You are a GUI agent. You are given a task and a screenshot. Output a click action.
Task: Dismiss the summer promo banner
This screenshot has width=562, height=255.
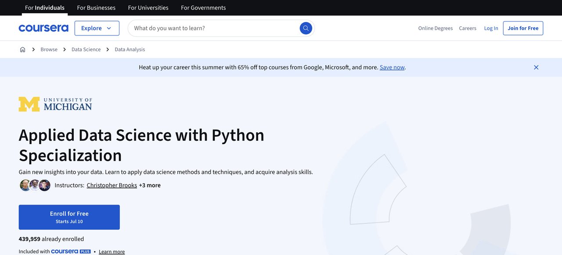[536, 67]
